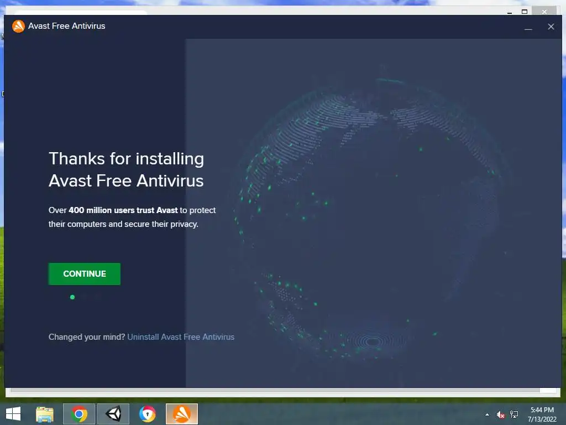Select the first green page indicator dot
The height and width of the screenshot is (425, 566).
click(72, 297)
